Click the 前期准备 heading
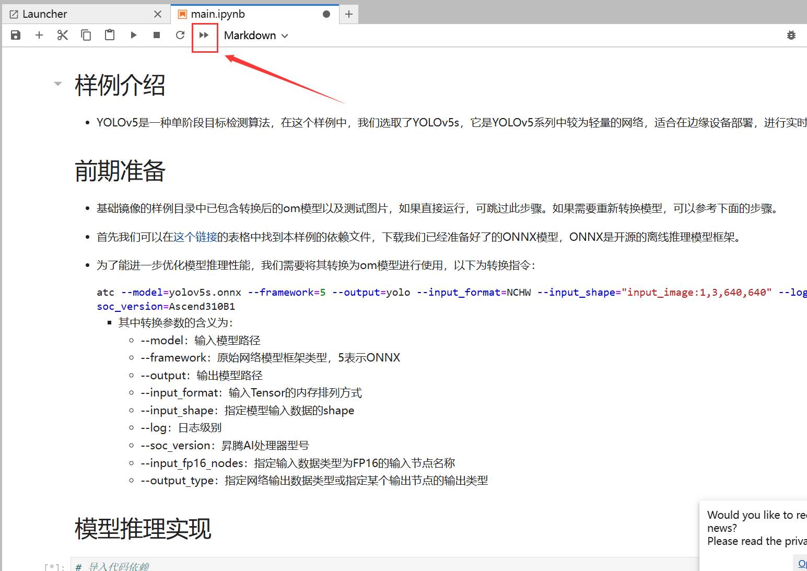 click(x=120, y=171)
